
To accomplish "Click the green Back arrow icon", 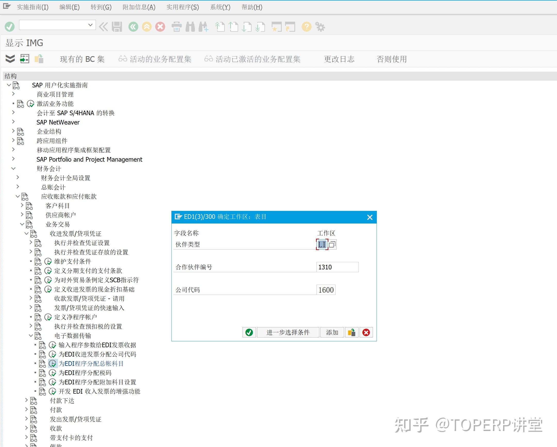I will [133, 27].
